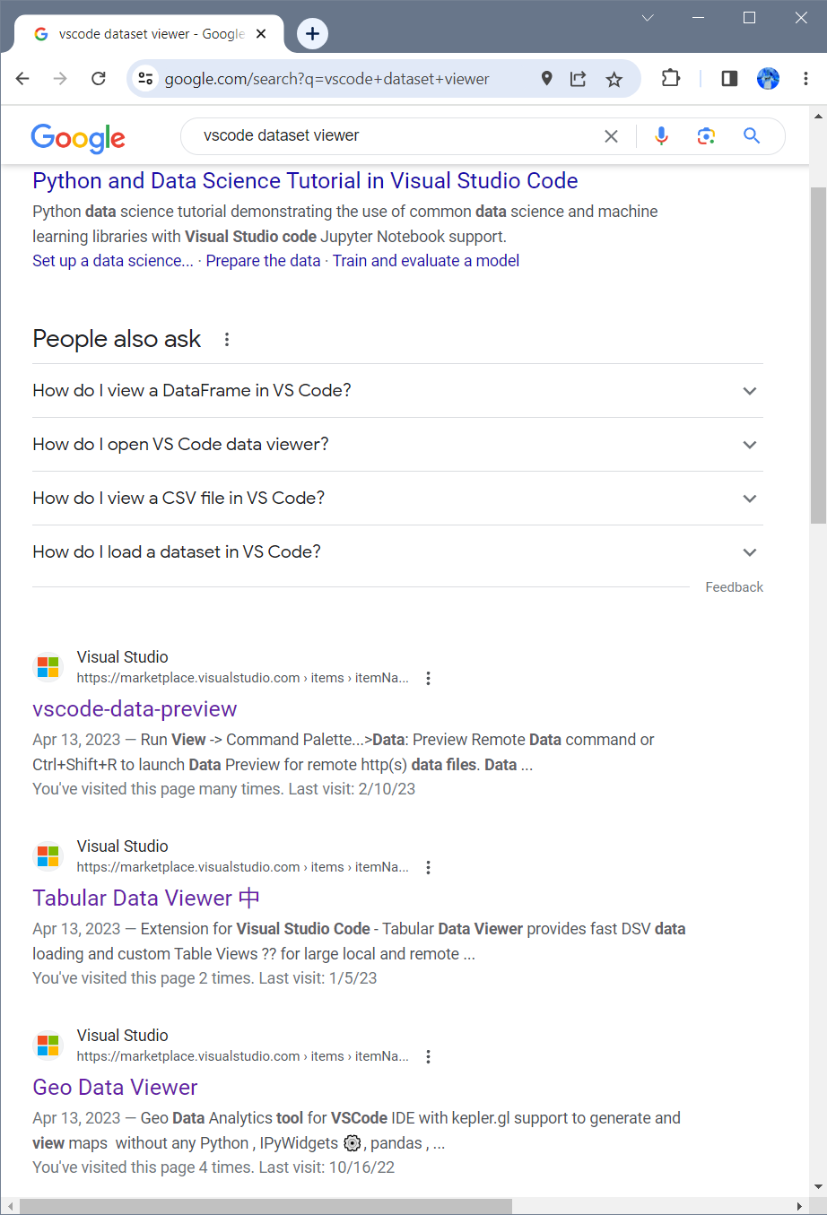Click inside the Google search input field

395,136
